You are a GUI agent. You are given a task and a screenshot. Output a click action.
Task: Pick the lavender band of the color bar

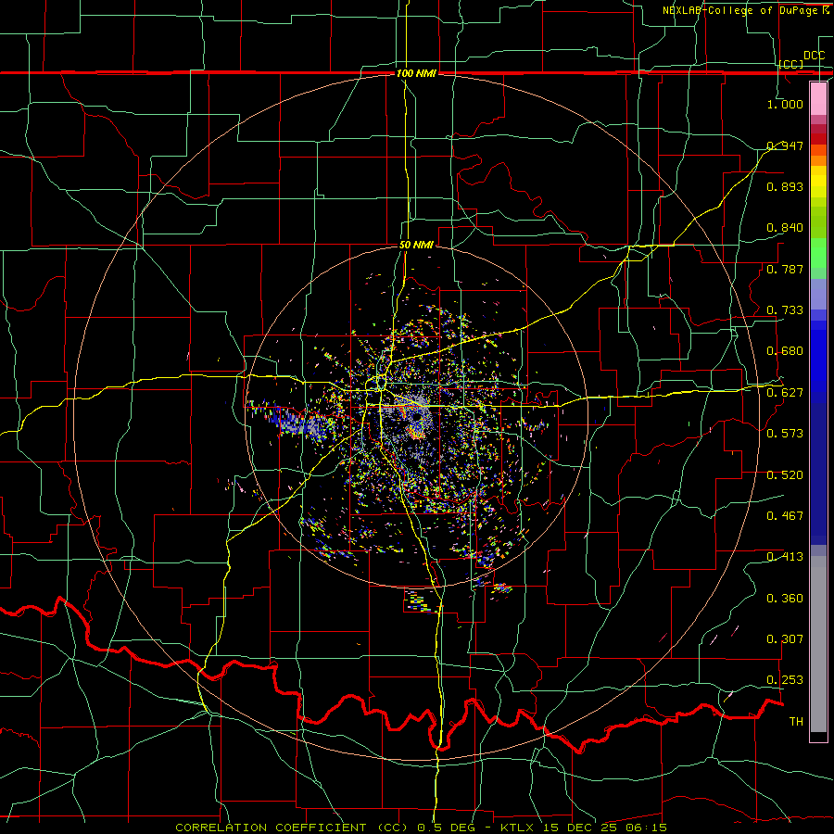point(818,294)
